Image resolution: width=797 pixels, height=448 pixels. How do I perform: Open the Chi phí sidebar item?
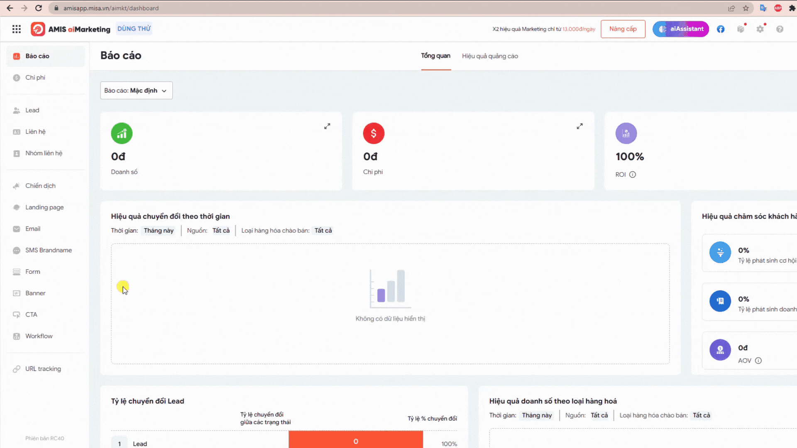[x=46, y=78]
